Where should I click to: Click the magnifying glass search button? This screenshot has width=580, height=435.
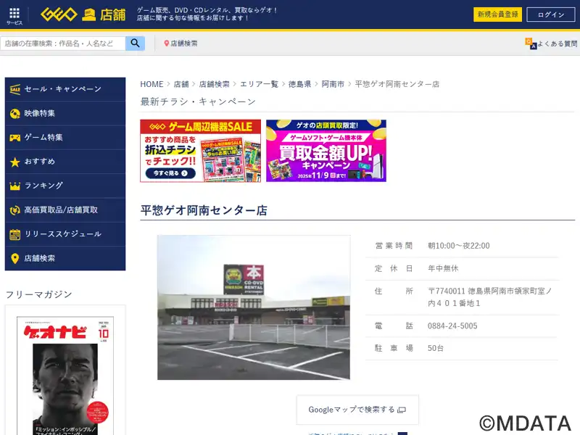pyautogui.click(x=135, y=43)
